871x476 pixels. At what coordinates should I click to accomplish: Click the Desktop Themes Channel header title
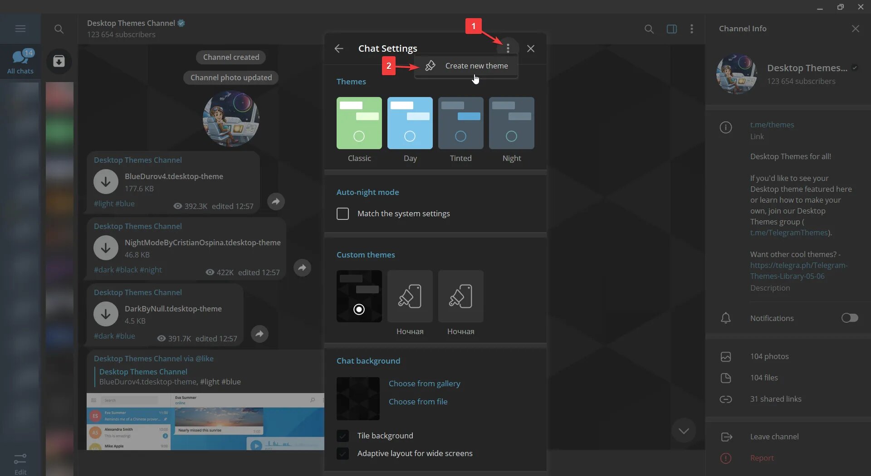[x=131, y=23]
